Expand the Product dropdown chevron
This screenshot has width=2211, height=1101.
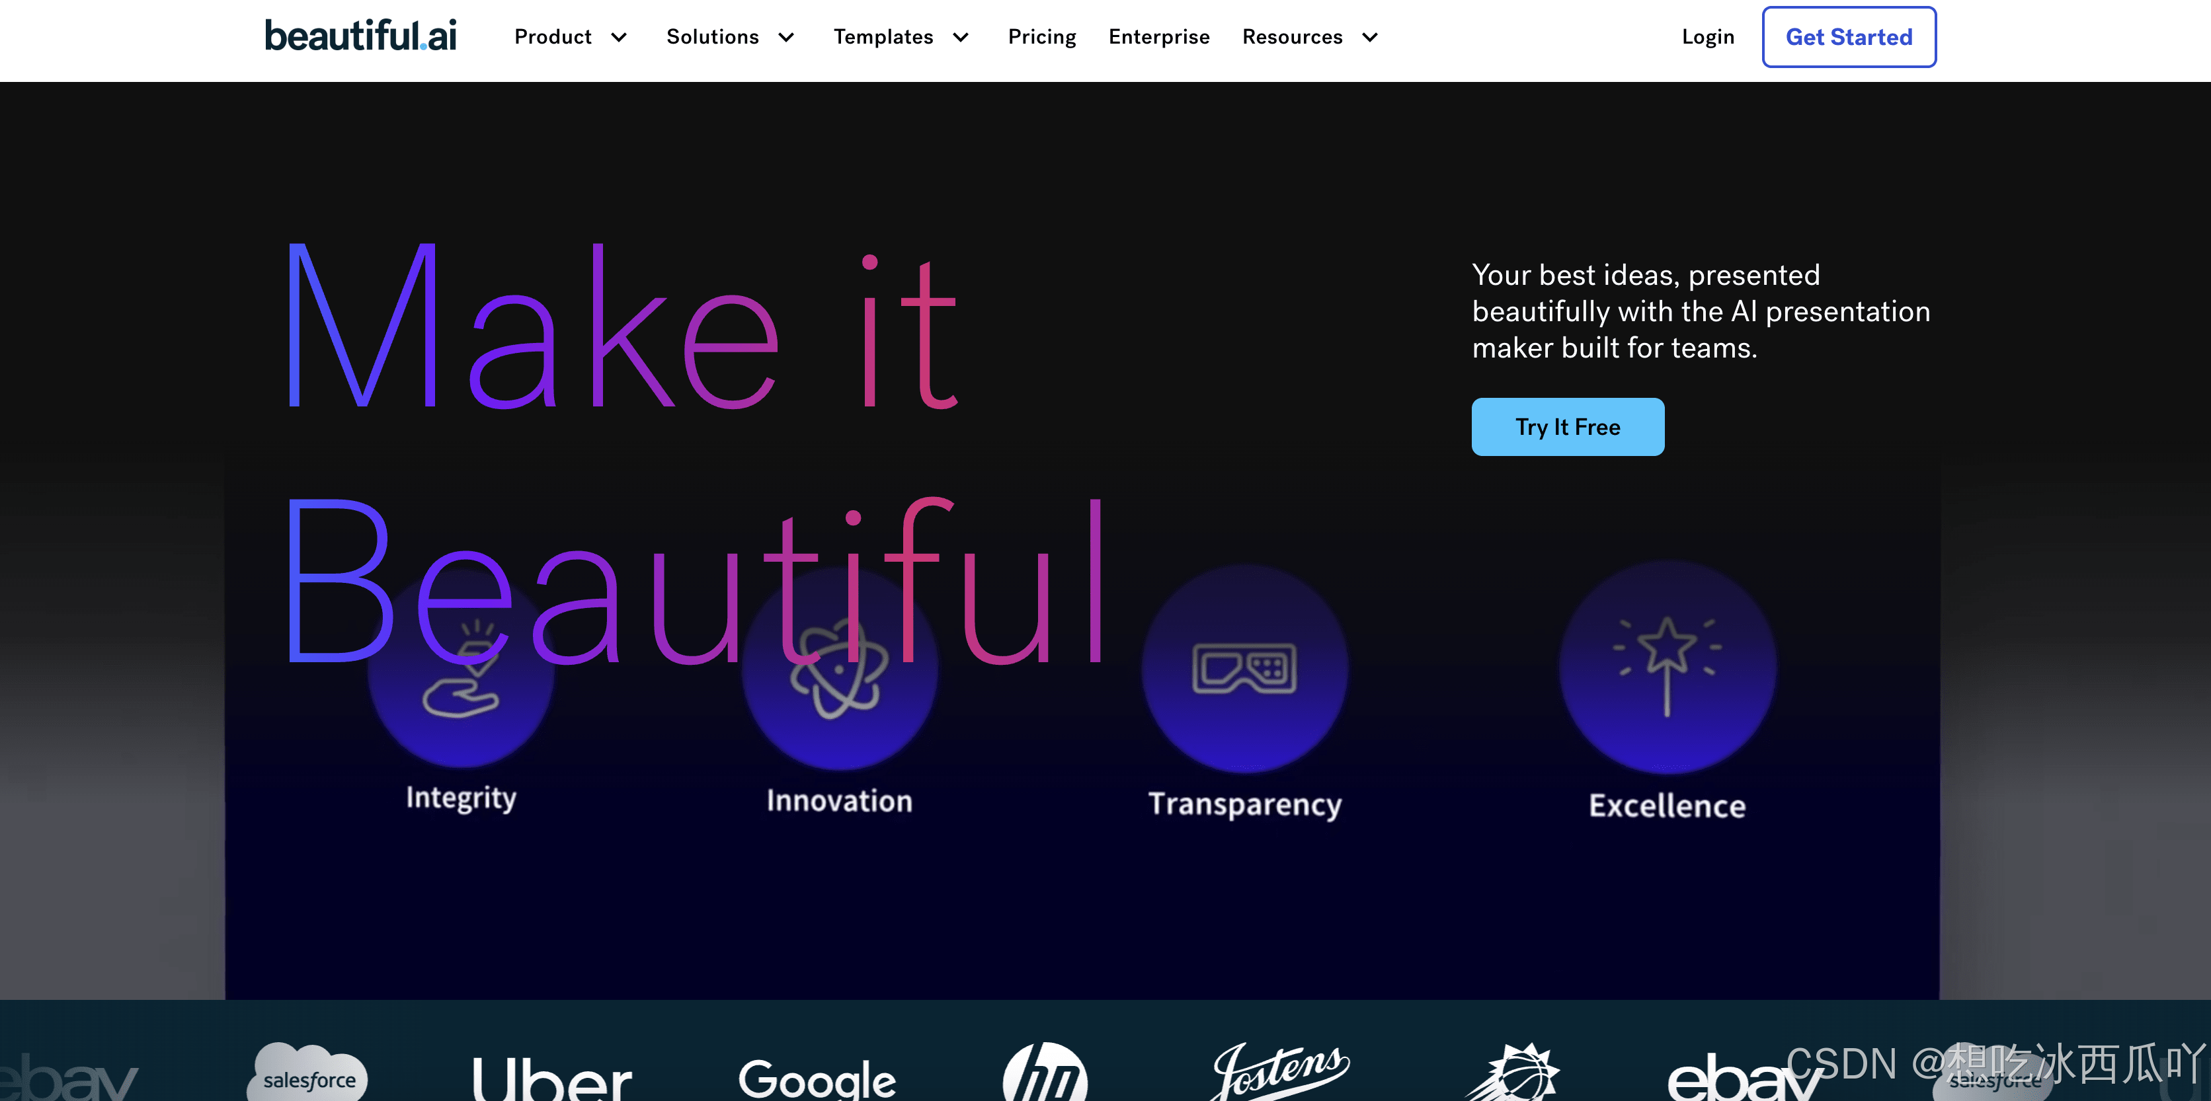(619, 37)
